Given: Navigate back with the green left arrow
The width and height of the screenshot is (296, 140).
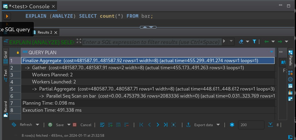Looking at the screenshot, I should pos(266,42).
